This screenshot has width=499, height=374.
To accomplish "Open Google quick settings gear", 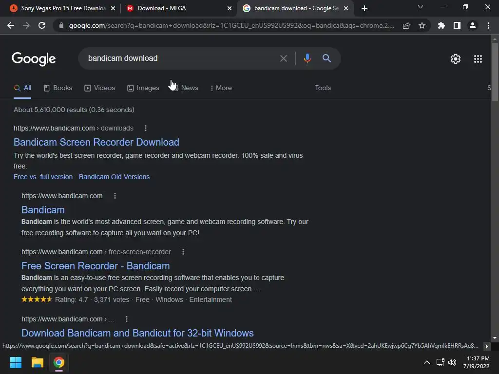I will 456,59.
